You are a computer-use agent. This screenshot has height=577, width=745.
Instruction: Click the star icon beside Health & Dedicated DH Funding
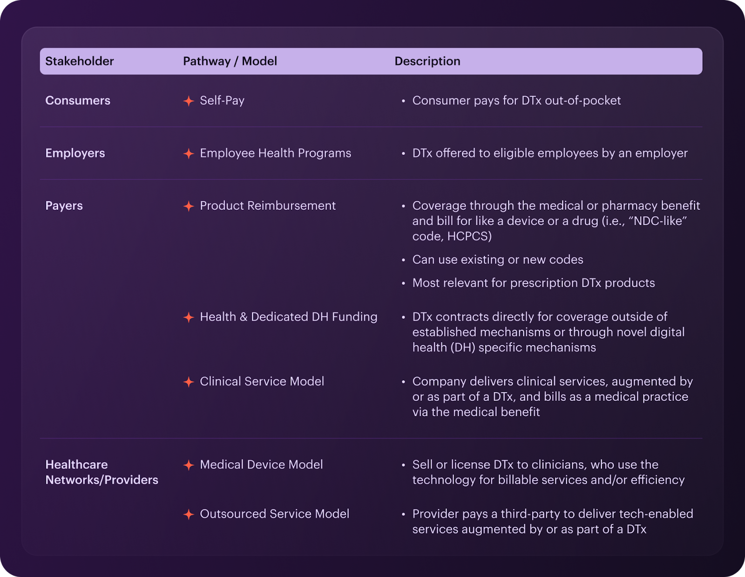click(x=189, y=317)
